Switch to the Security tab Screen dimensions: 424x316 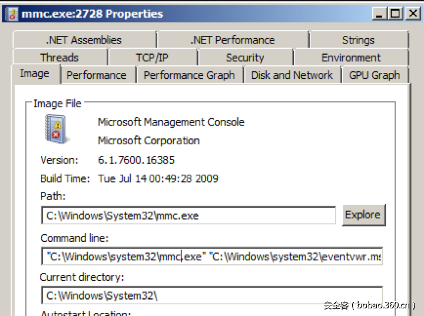click(245, 58)
